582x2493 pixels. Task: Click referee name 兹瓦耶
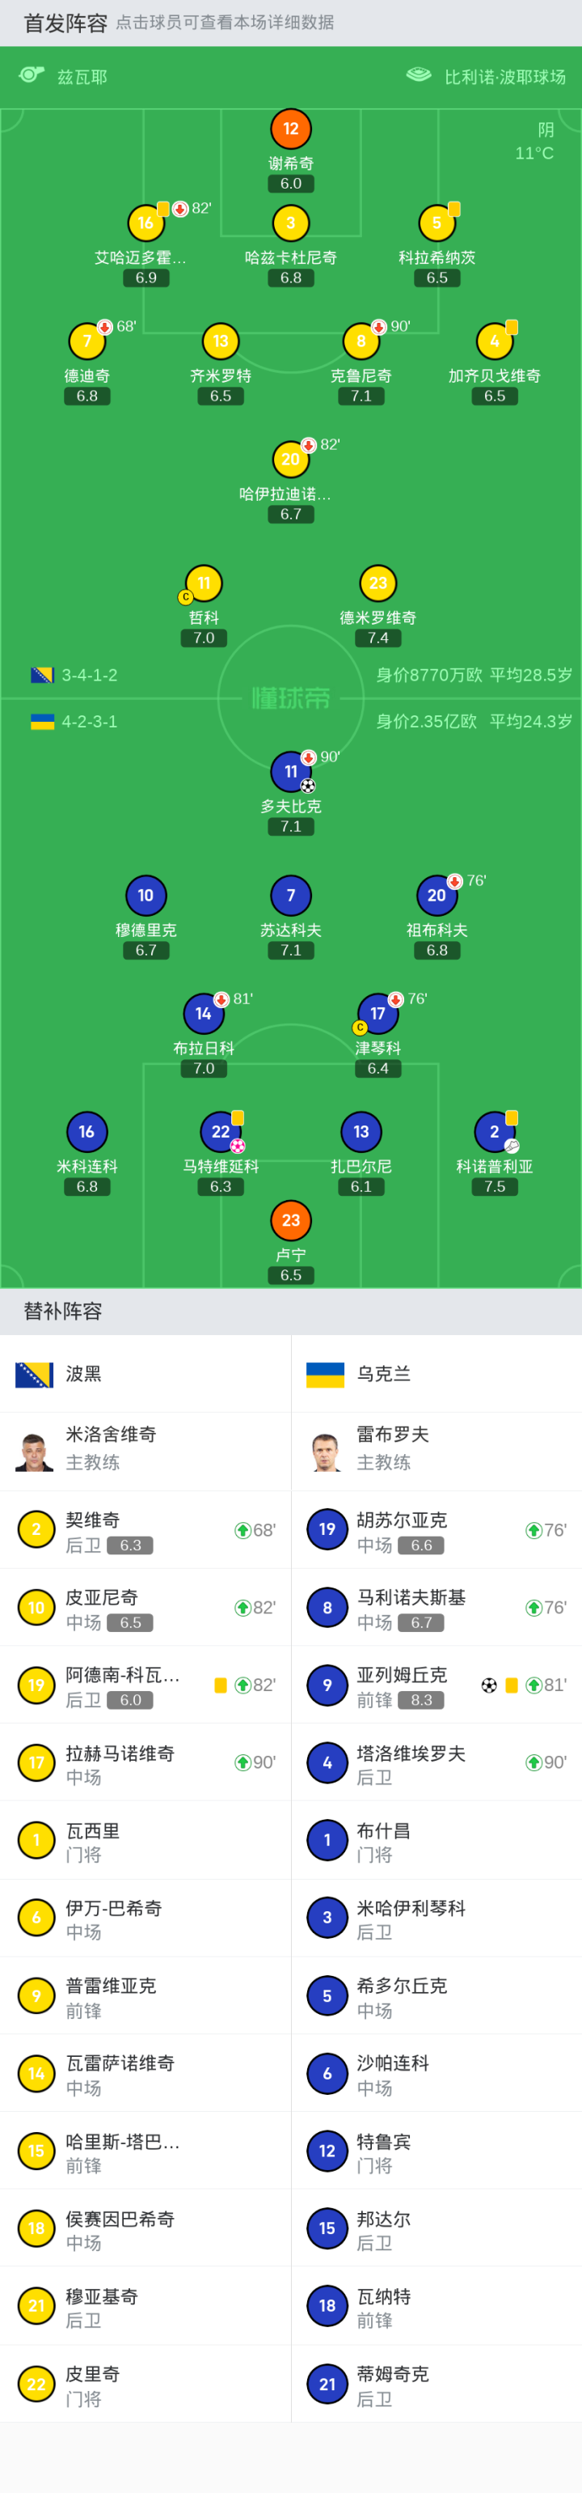(x=82, y=76)
